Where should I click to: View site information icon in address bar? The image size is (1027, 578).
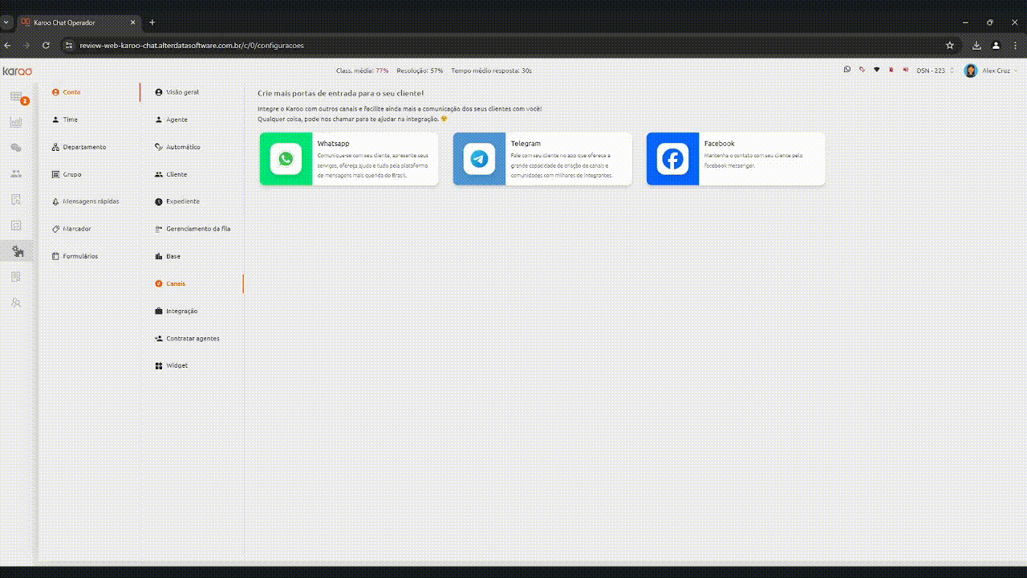point(69,46)
